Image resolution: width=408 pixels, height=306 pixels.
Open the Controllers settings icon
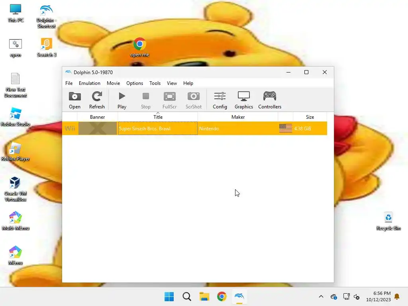pyautogui.click(x=270, y=100)
